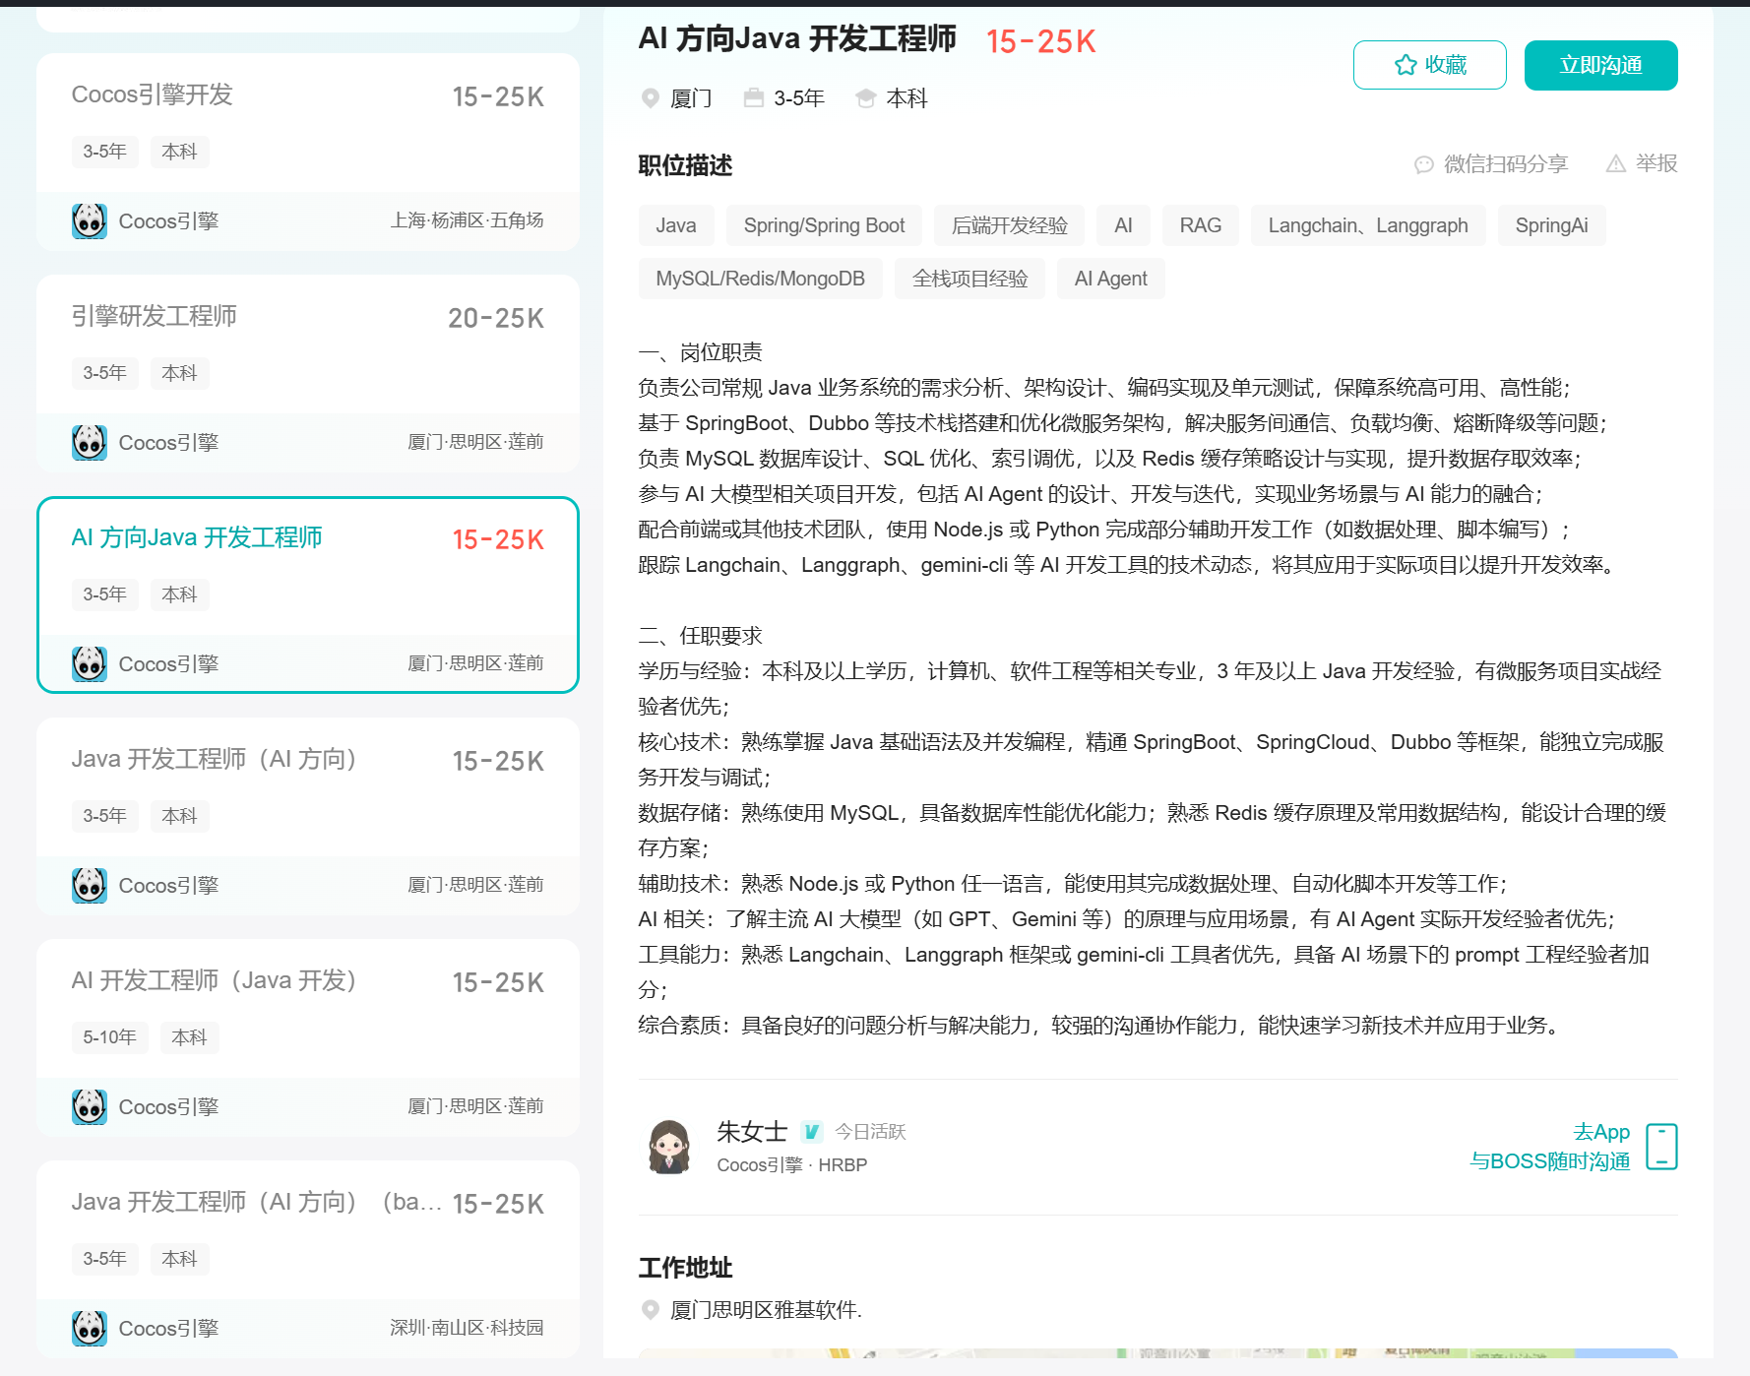The width and height of the screenshot is (1750, 1376).
Task: Click 深圳·南山区·科技园 location text
Action: [467, 1328]
